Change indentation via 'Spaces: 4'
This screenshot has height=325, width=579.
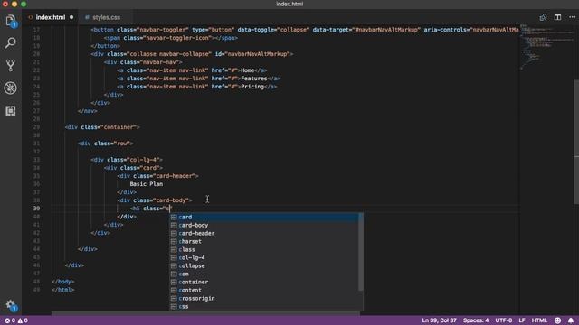pyautogui.click(x=476, y=320)
